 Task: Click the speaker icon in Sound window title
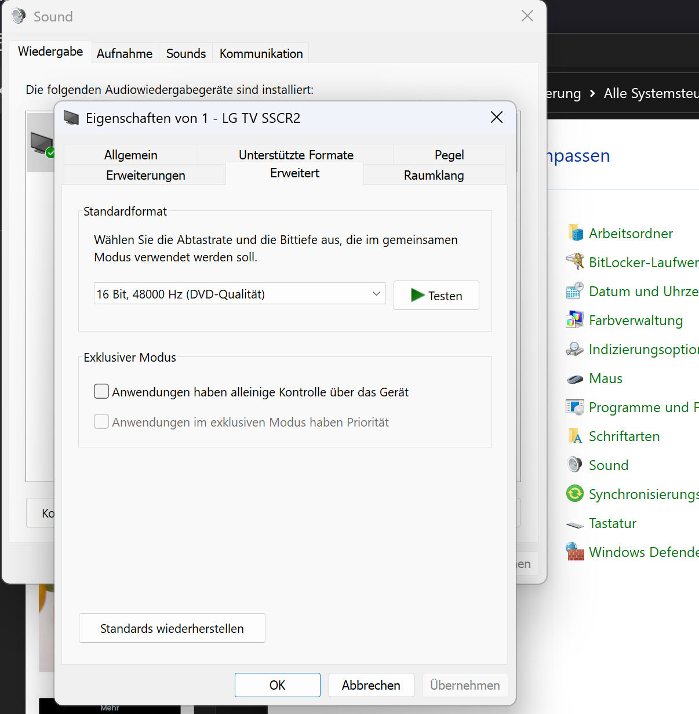[19, 16]
